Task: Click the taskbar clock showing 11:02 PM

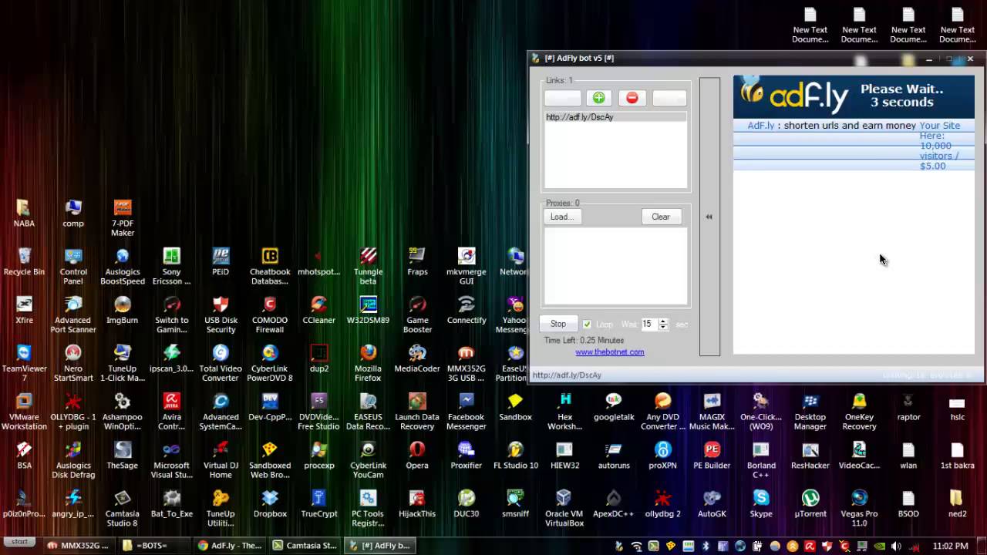Action: click(950, 546)
